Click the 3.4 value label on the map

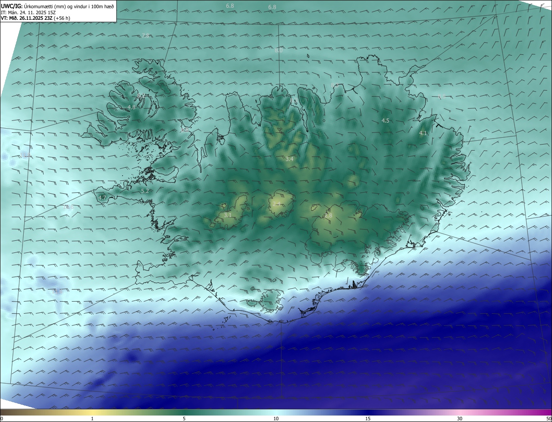289,159
